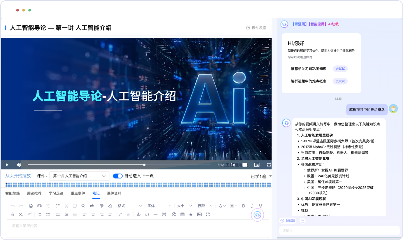The image size is (403, 240).
Task: Enable picture-in-picture video mode
Action: coord(257,165)
